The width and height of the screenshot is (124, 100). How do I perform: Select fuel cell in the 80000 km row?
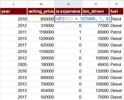pos(117,32)
